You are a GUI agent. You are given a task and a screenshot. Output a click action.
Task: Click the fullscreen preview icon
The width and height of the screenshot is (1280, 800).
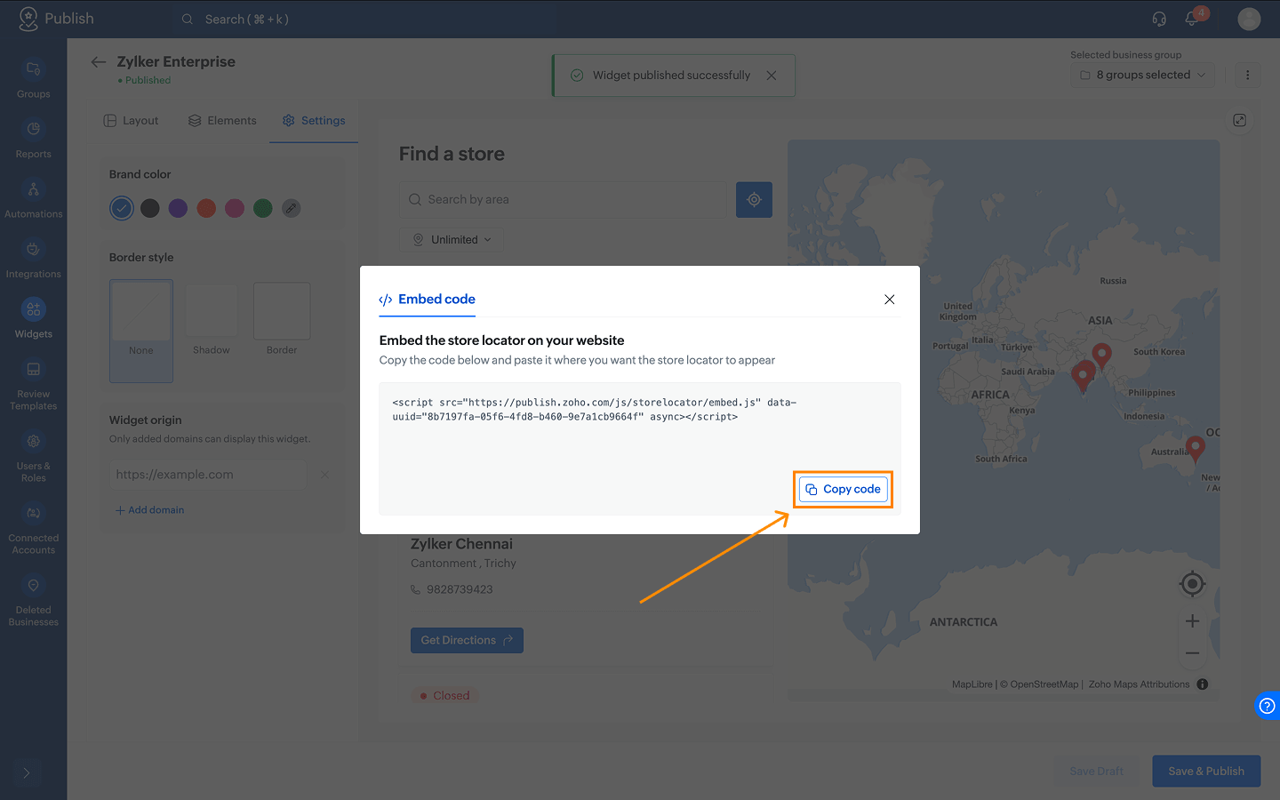1240,120
